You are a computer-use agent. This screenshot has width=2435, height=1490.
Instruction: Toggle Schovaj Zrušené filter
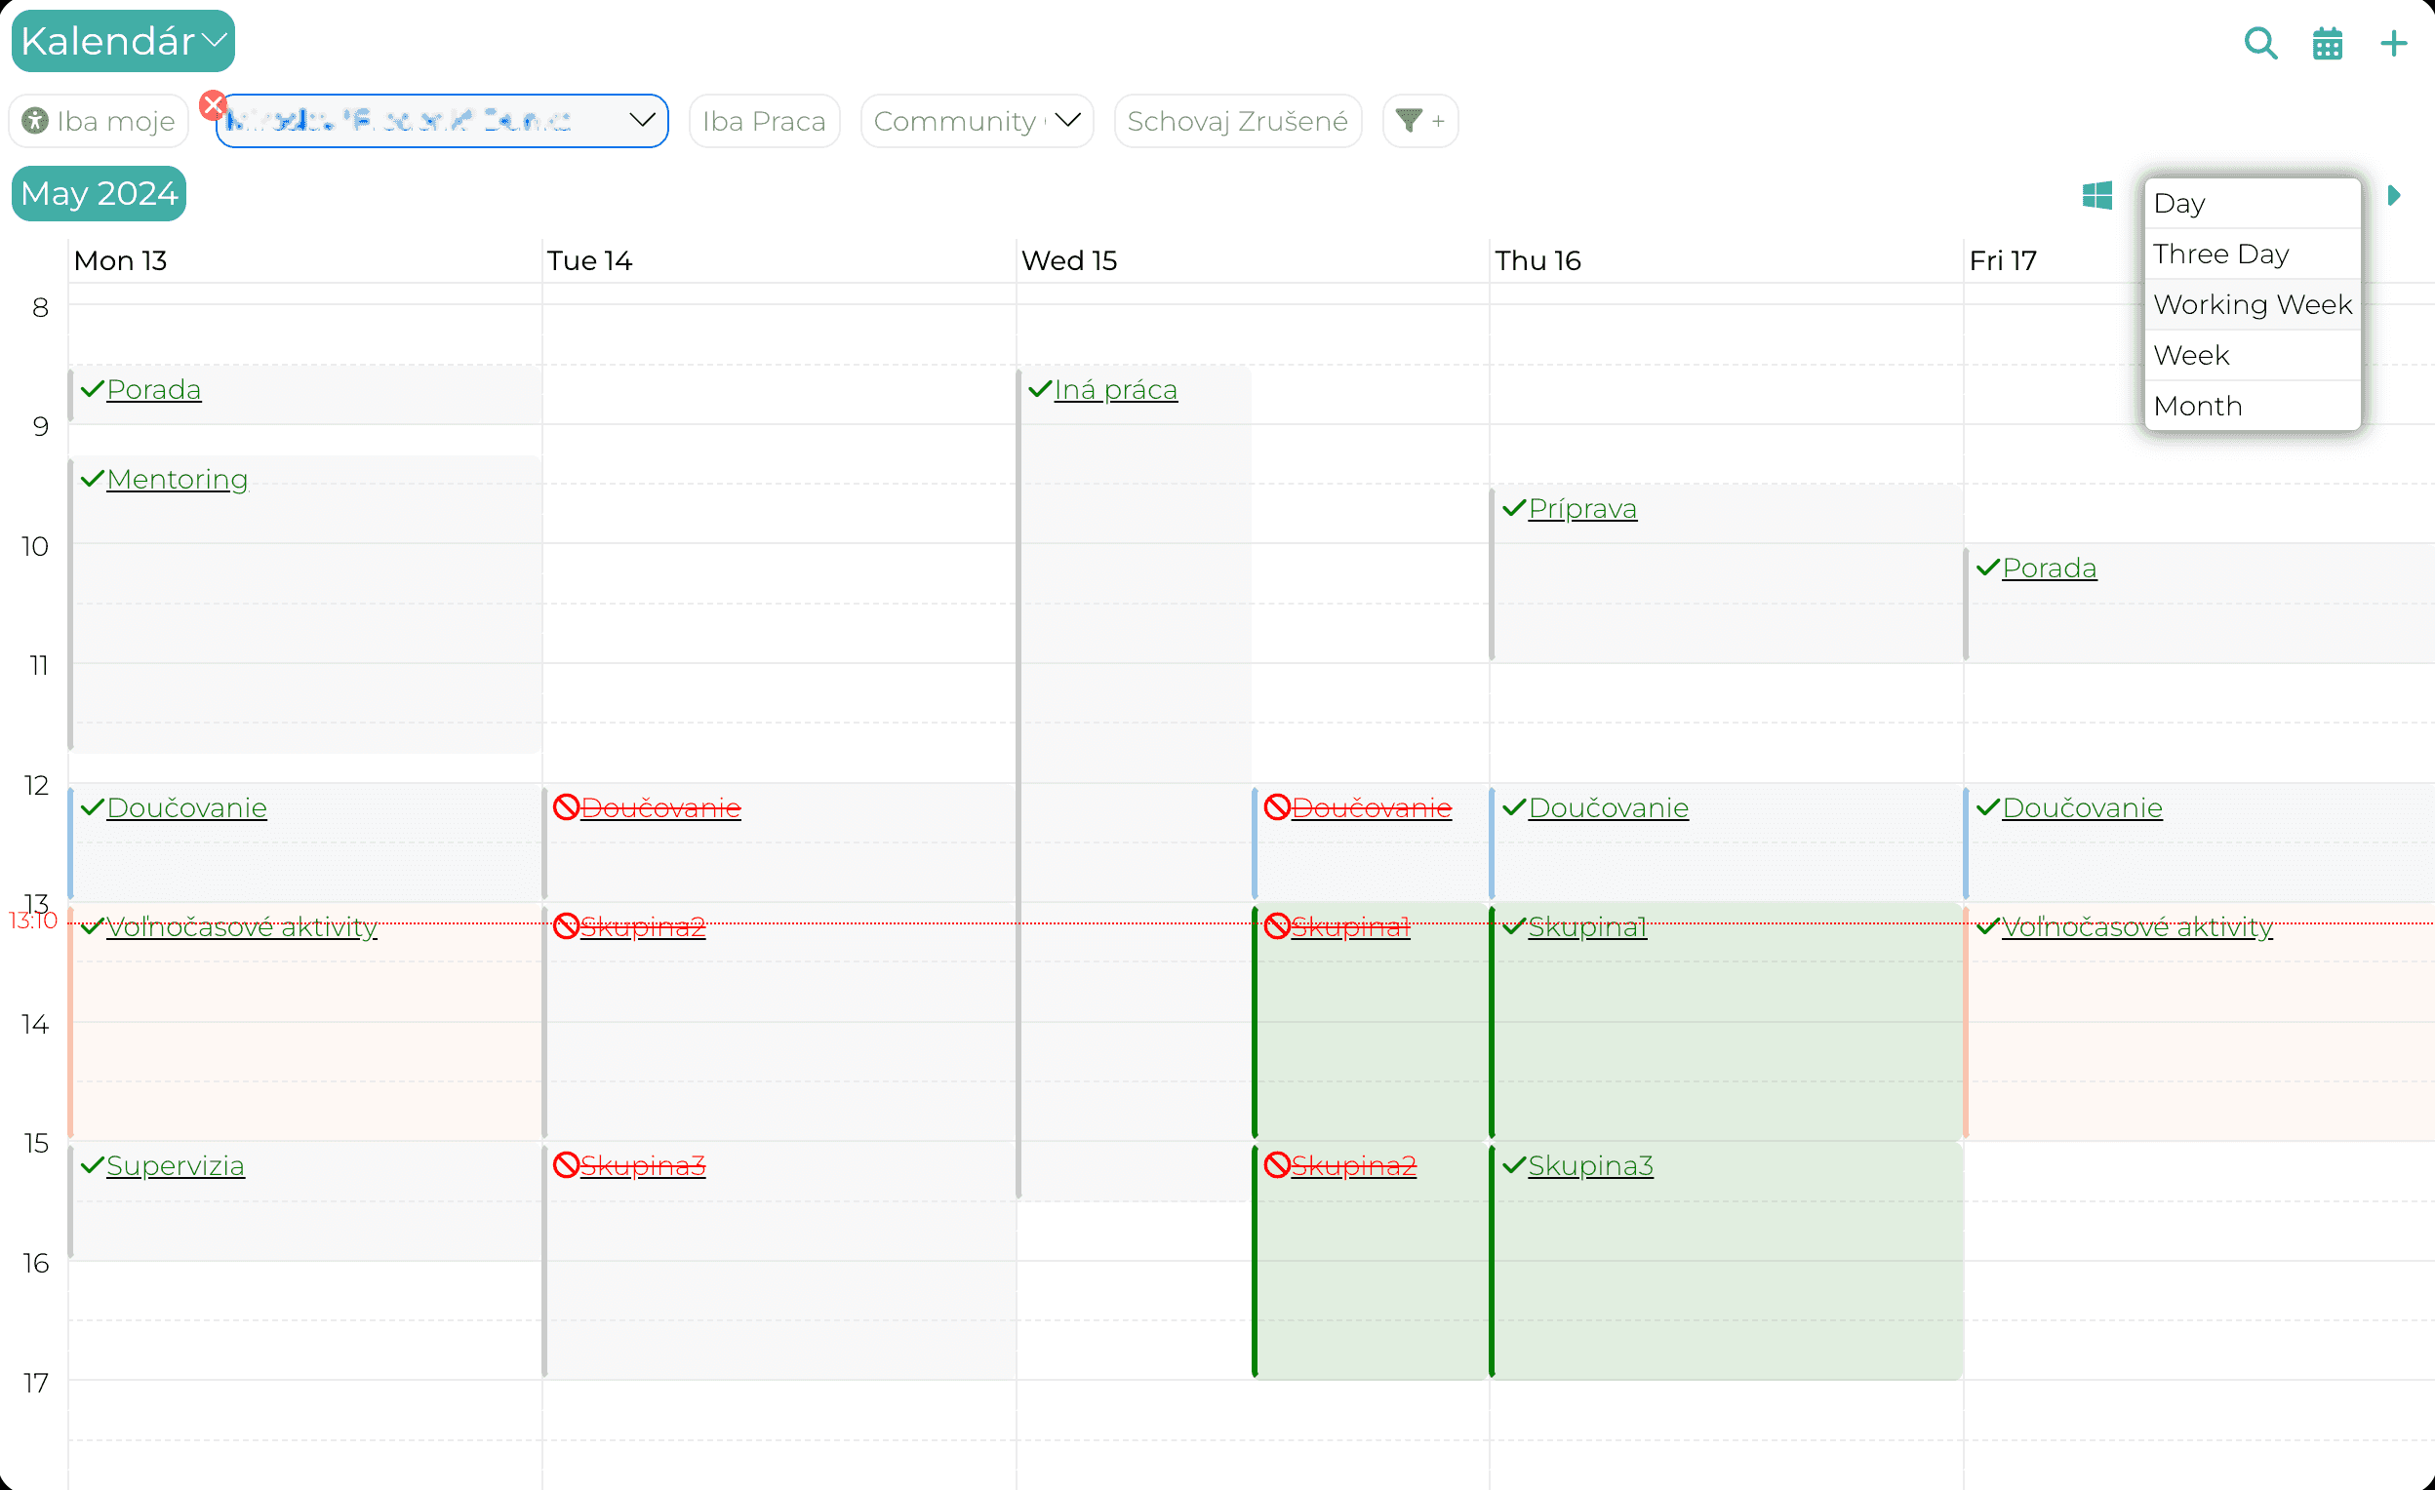click(x=1237, y=121)
